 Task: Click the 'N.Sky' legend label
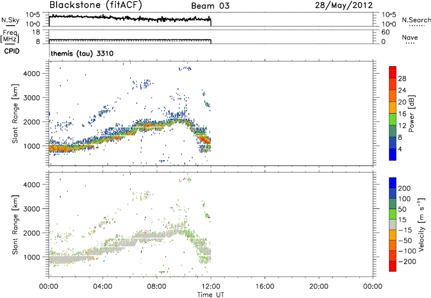pyautogui.click(x=10, y=20)
